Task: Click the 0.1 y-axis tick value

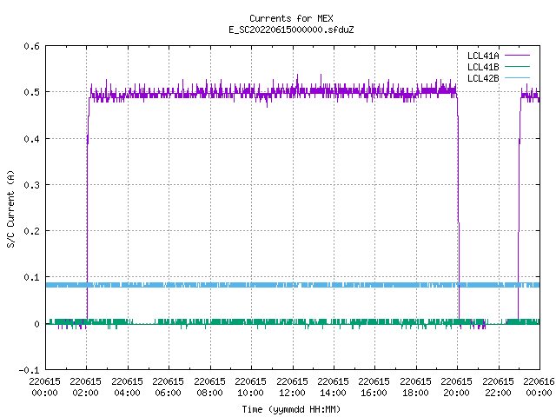Action: point(31,277)
